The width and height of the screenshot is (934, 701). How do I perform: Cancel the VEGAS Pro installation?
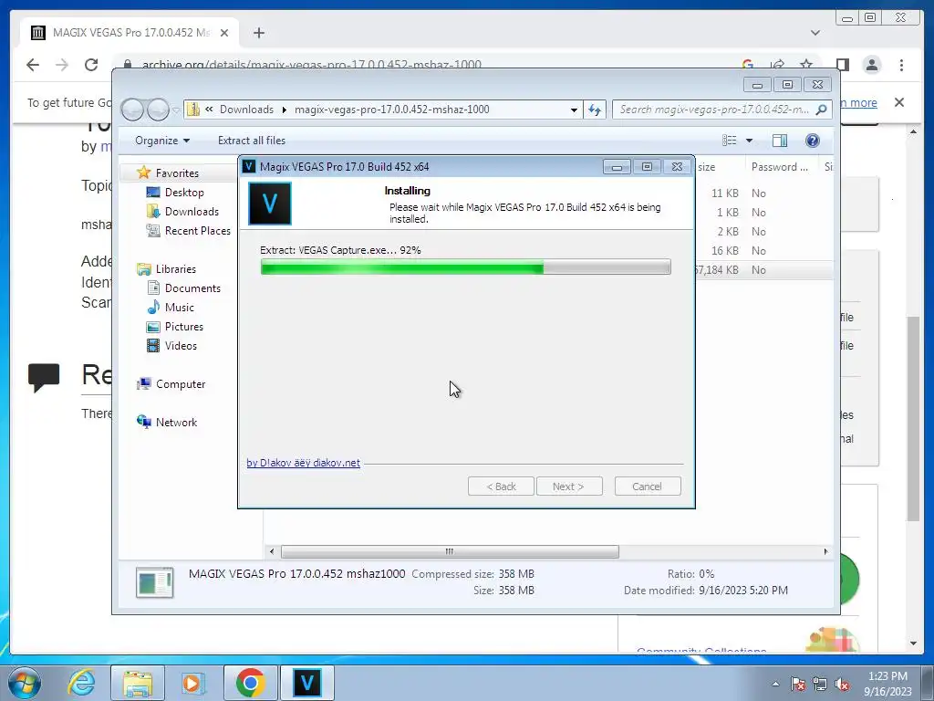[648, 487]
